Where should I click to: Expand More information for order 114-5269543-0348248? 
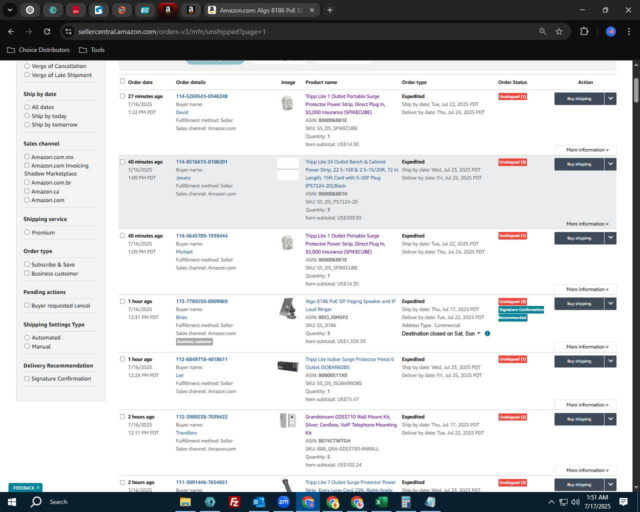[x=585, y=150]
